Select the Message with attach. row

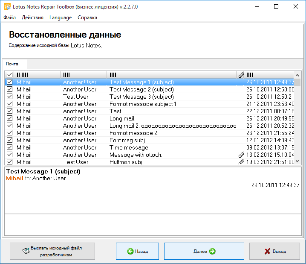tap(150, 155)
